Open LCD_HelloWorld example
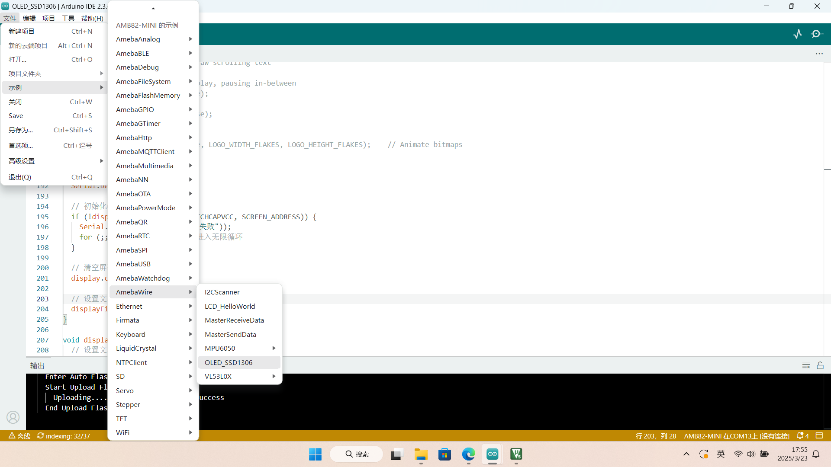Image resolution: width=831 pixels, height=467 pixels. (239, 306)
